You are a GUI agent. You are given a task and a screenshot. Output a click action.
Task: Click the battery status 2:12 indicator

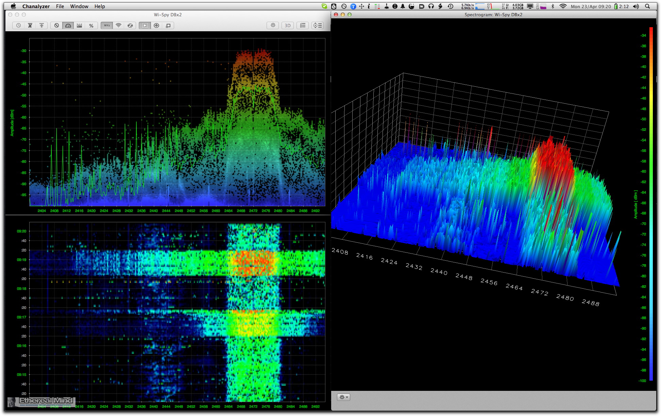tap(621, 6)
